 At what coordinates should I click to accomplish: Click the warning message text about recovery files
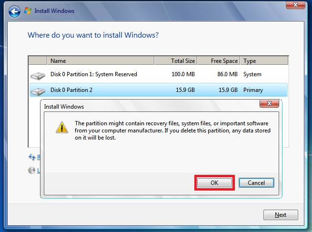coord(172,131)
